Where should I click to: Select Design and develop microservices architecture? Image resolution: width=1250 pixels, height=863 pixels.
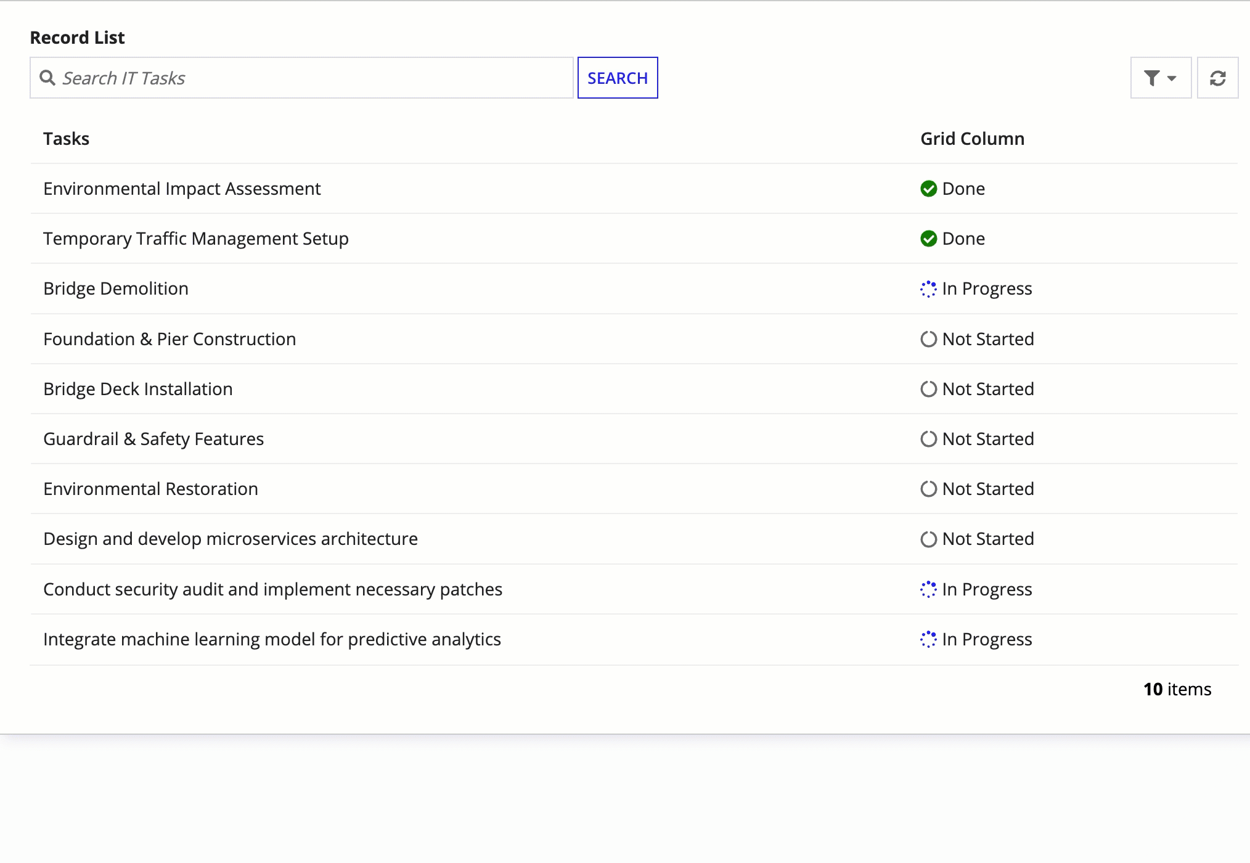(x=231, y=539)
